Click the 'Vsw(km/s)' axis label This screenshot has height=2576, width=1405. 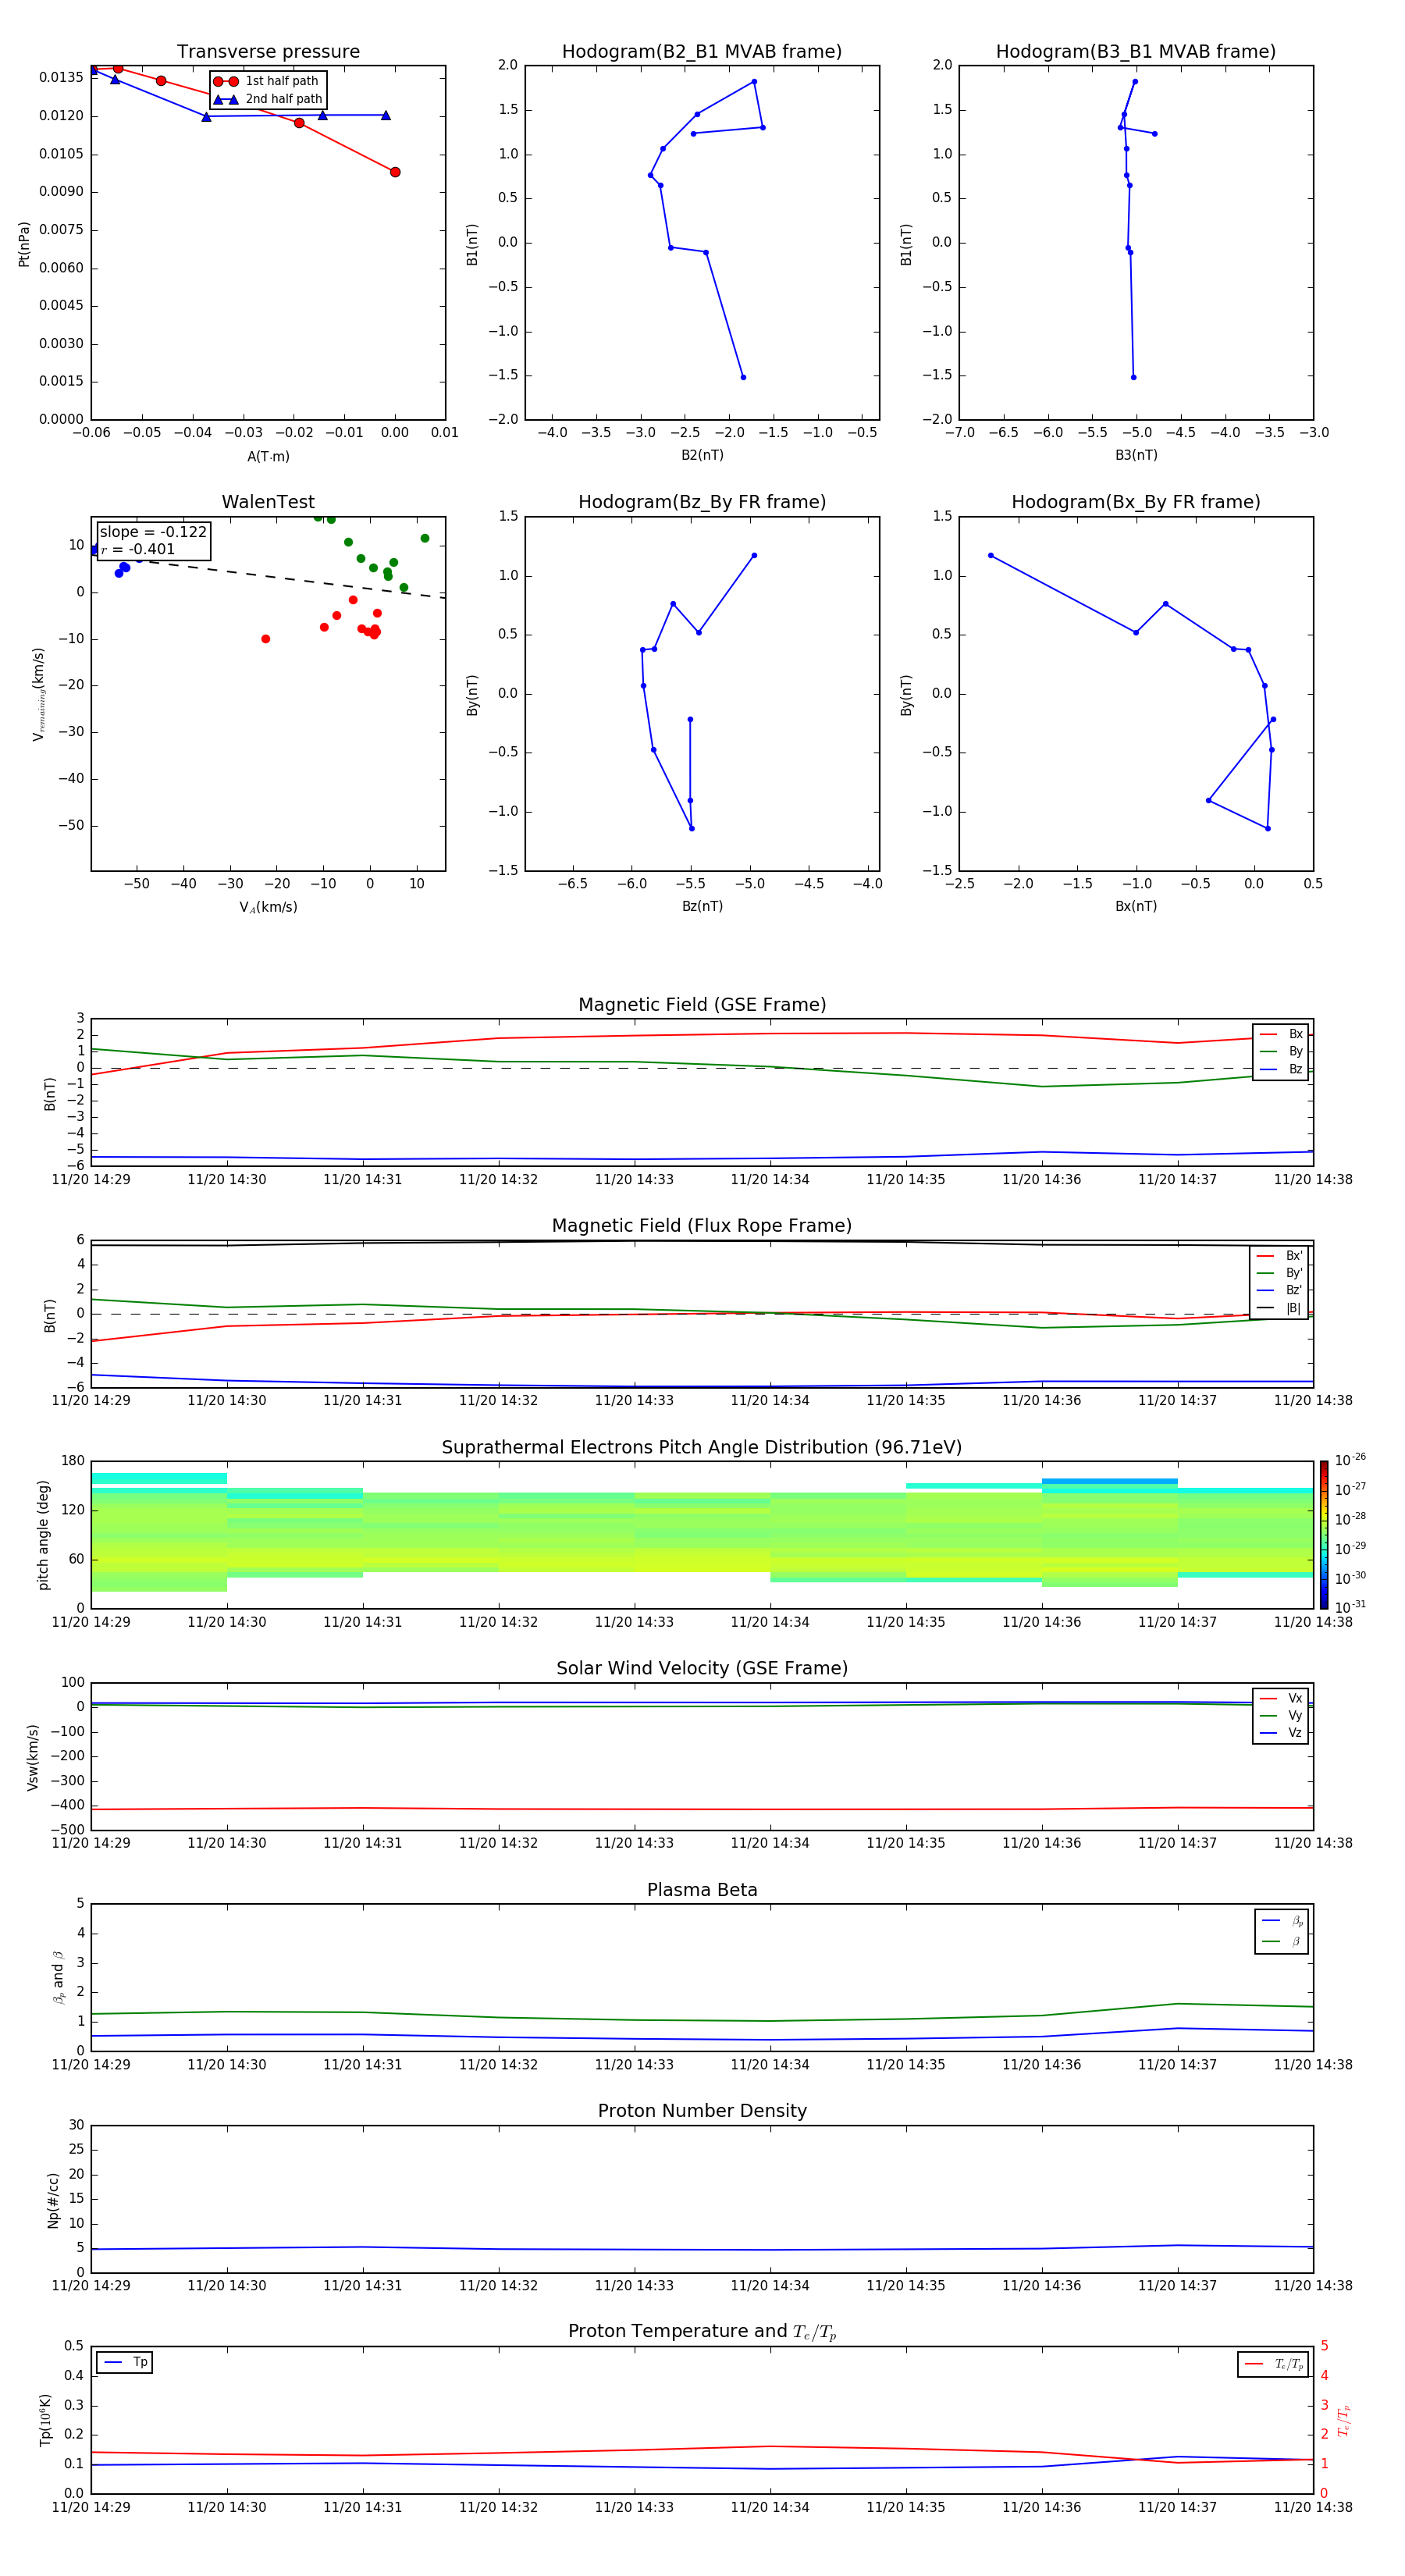pos(34,1757)
